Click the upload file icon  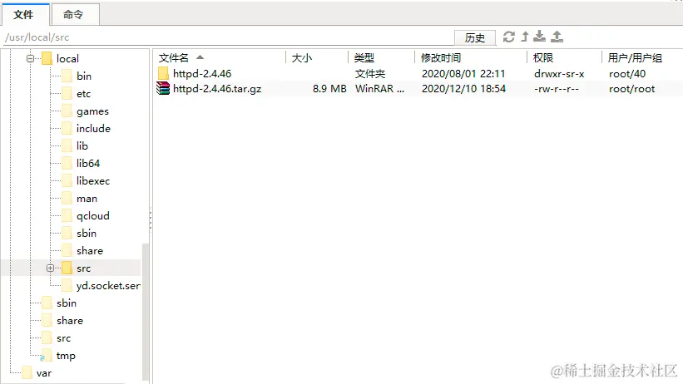click(557, 37)
